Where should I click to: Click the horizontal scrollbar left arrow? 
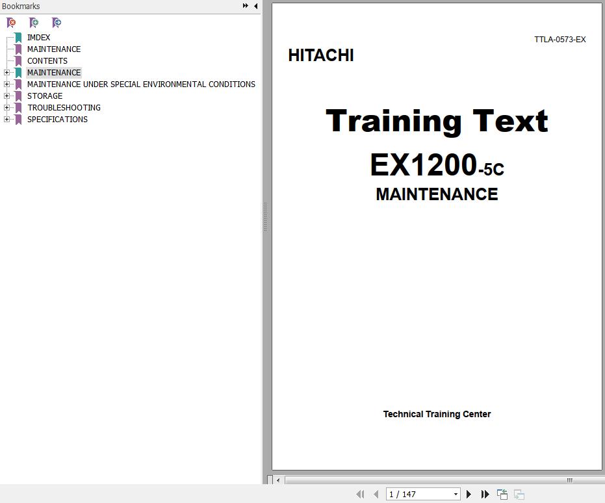278,480
